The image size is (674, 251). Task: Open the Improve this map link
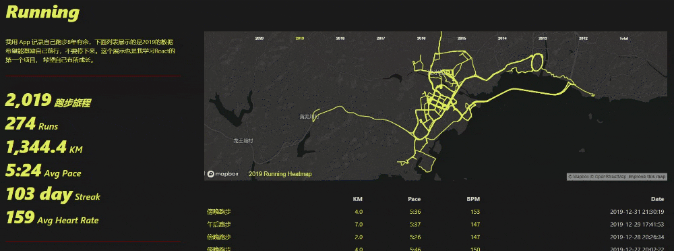[647, 177]
